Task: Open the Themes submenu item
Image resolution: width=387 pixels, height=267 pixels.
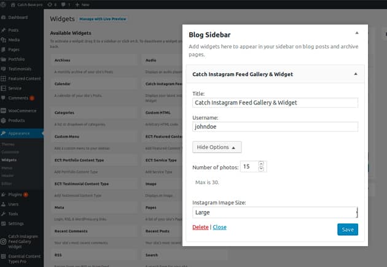Action: tap(8, 144)
